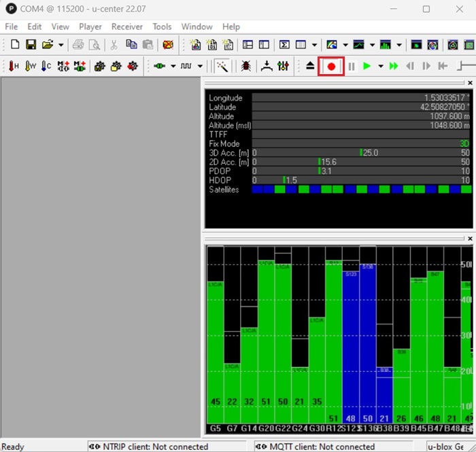The width and height of the screenshot is (476, 452).
Task: Click the debug bug icon
Action: pyautogui.click(x=245, y=66)
